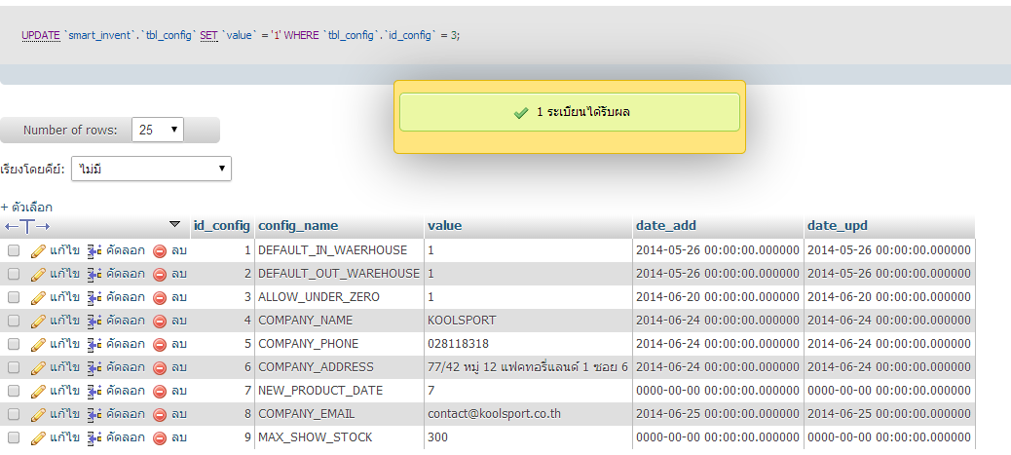Click the pencil edit icon for NEW_PRODUCT_DATE row
The height and width of the screenshot is (455, 1011).
tap(38, 391)
